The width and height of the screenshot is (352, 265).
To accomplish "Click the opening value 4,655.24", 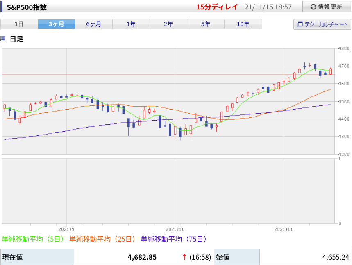I will pyautogui.click(x=336, y=257).
